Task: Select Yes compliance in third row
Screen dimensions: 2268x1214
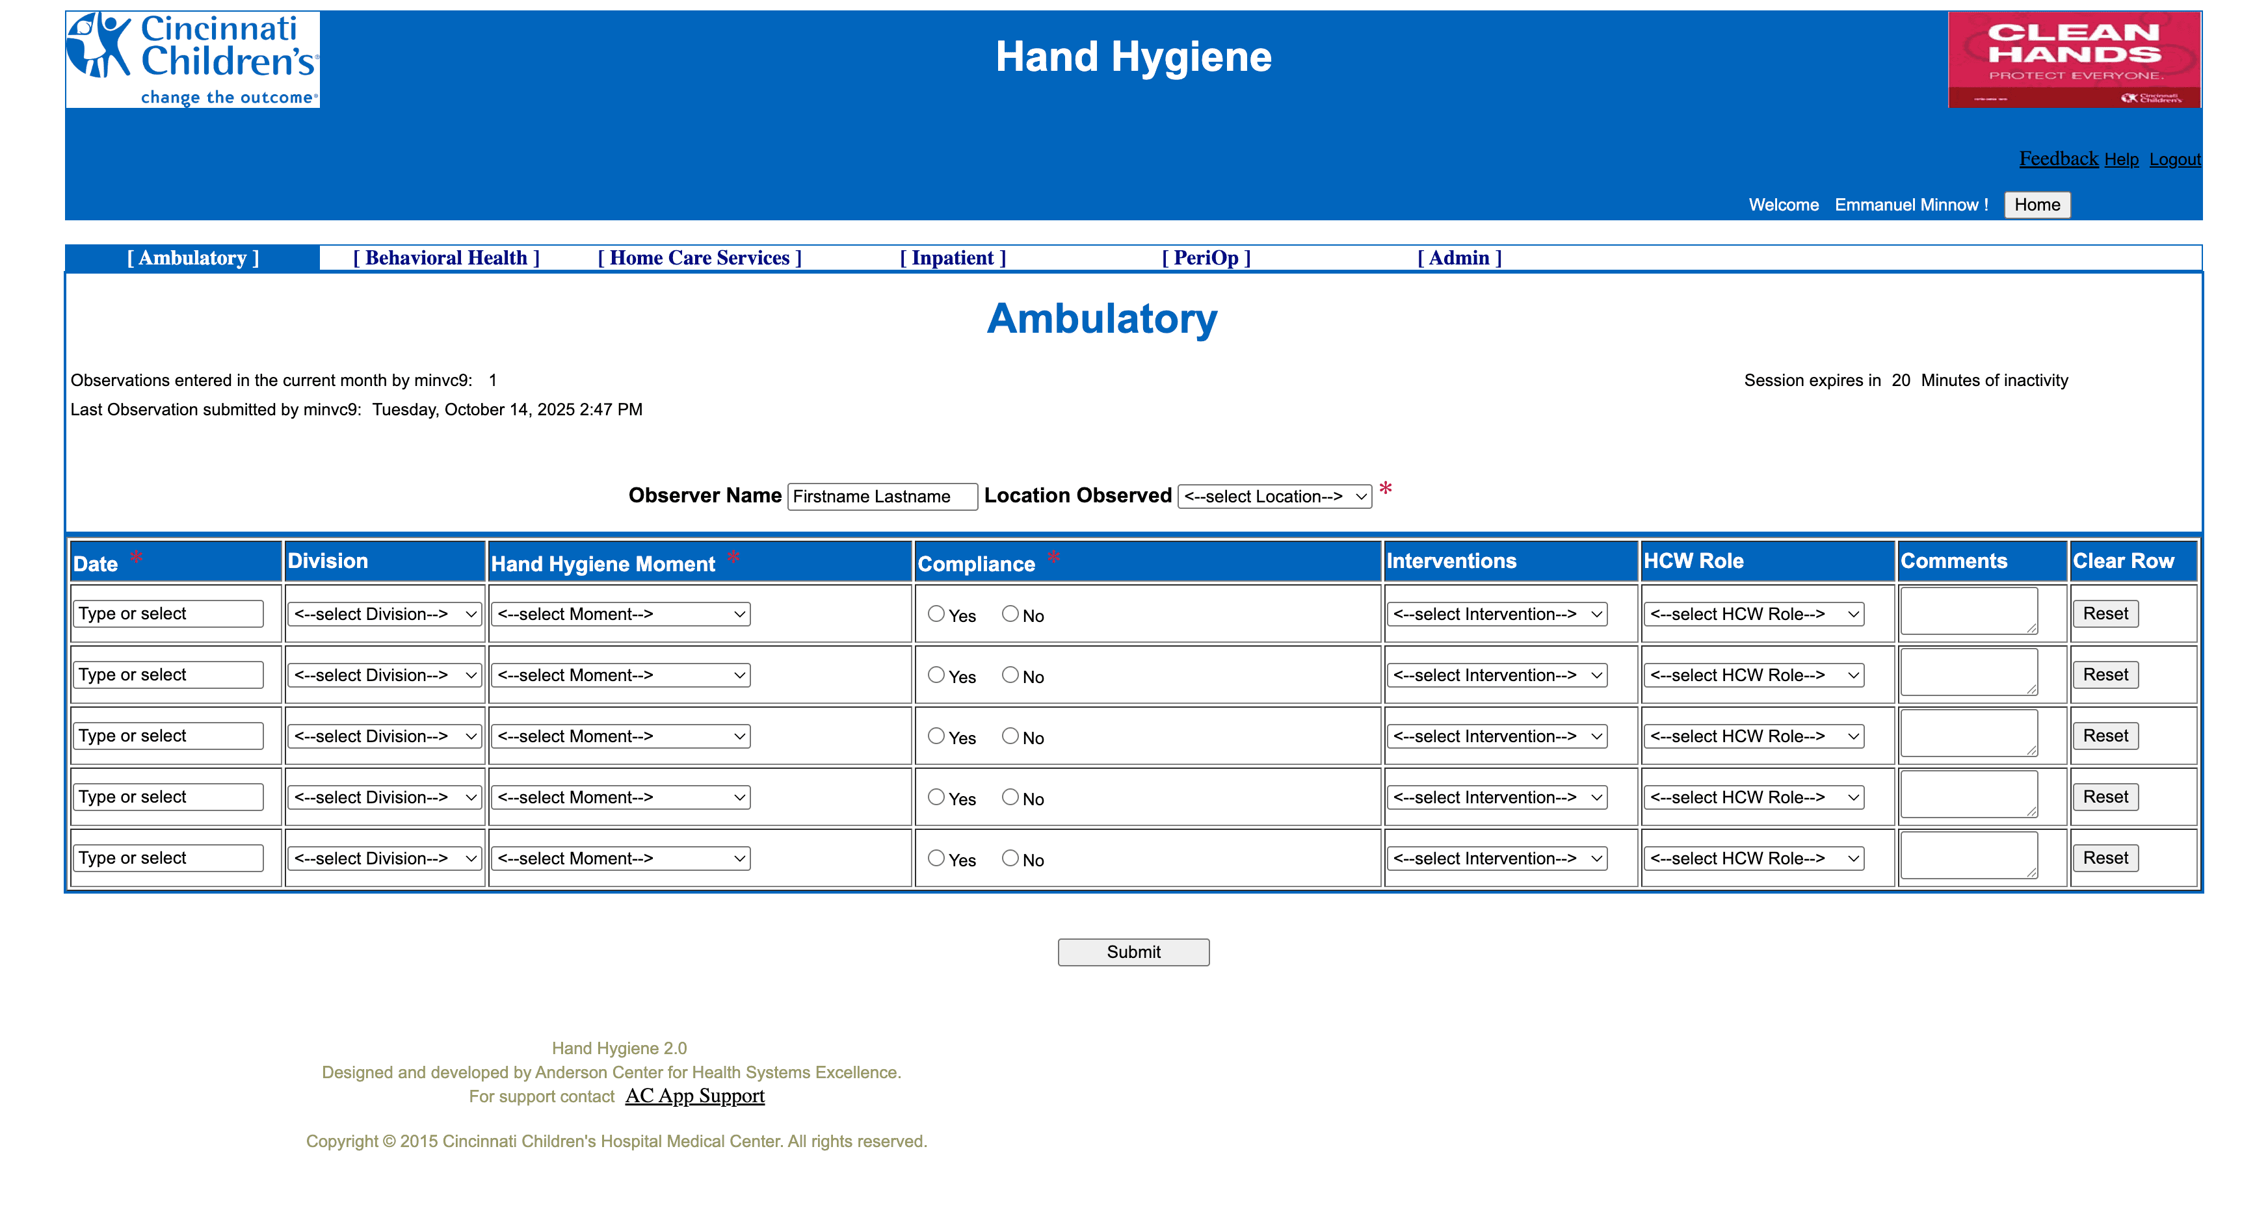Action: (936, 736)
